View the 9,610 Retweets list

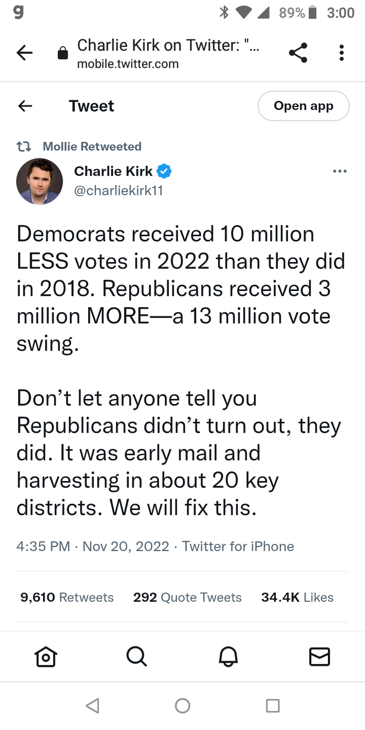click(67, 598)
